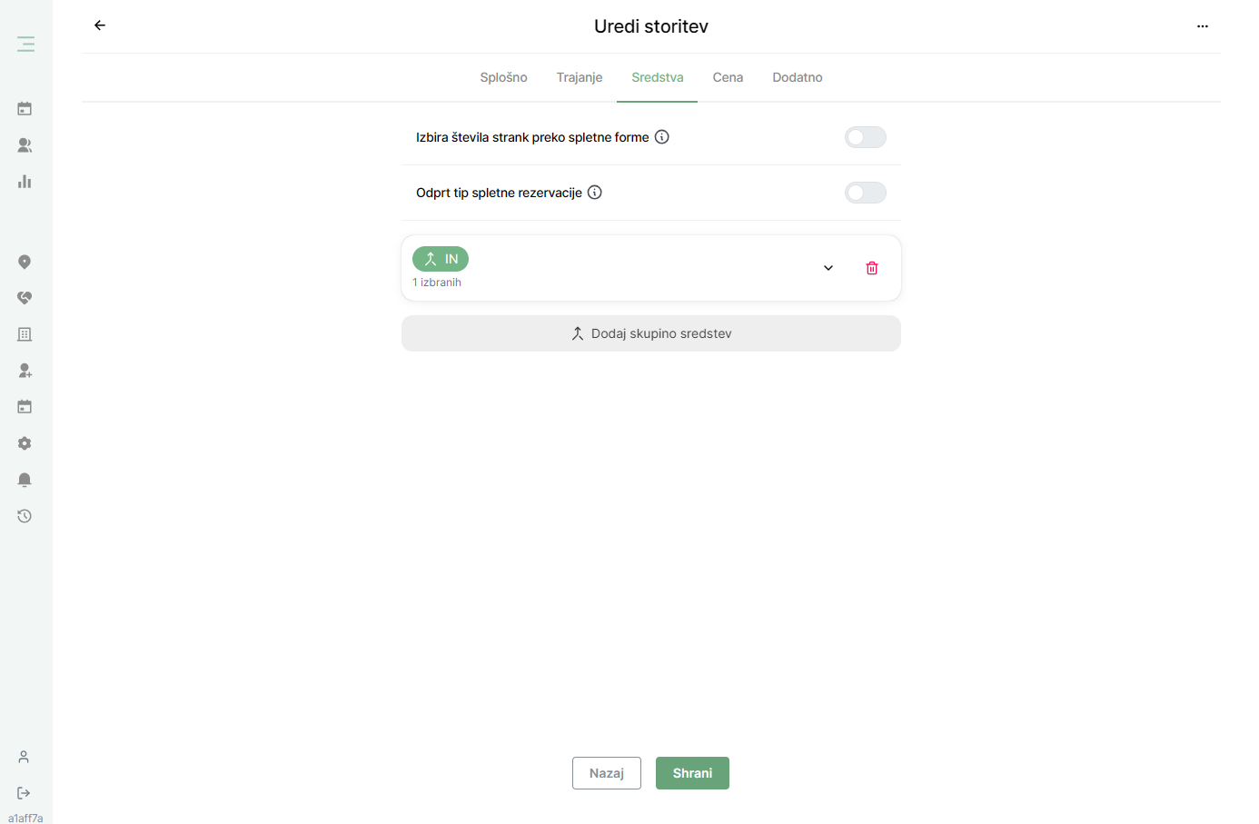Open the statistics bar chart icon
This screenshot has height=824, width=1259.
[x=25, y=182]
